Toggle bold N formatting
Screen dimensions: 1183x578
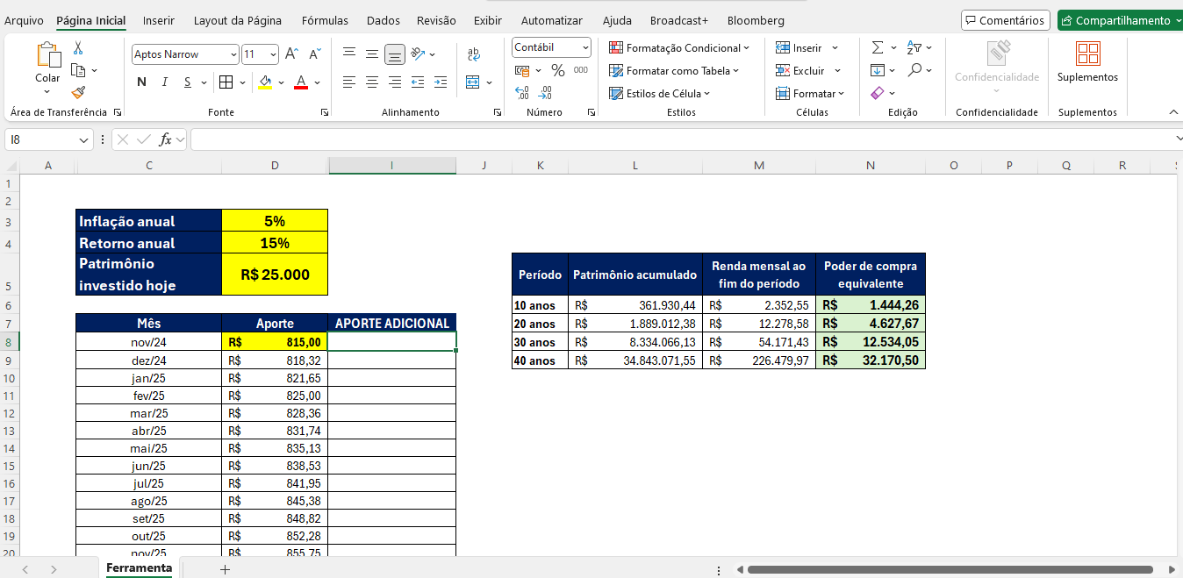point(141,82)
